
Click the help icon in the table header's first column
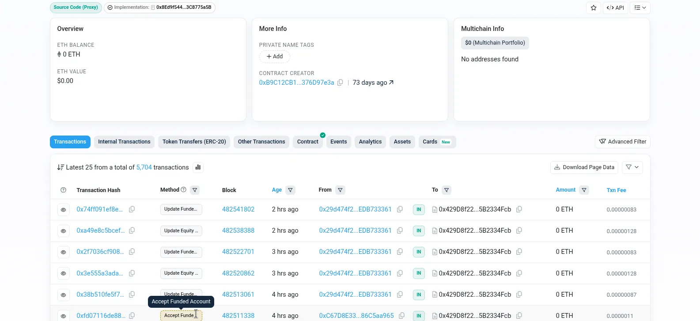point(63,190)
